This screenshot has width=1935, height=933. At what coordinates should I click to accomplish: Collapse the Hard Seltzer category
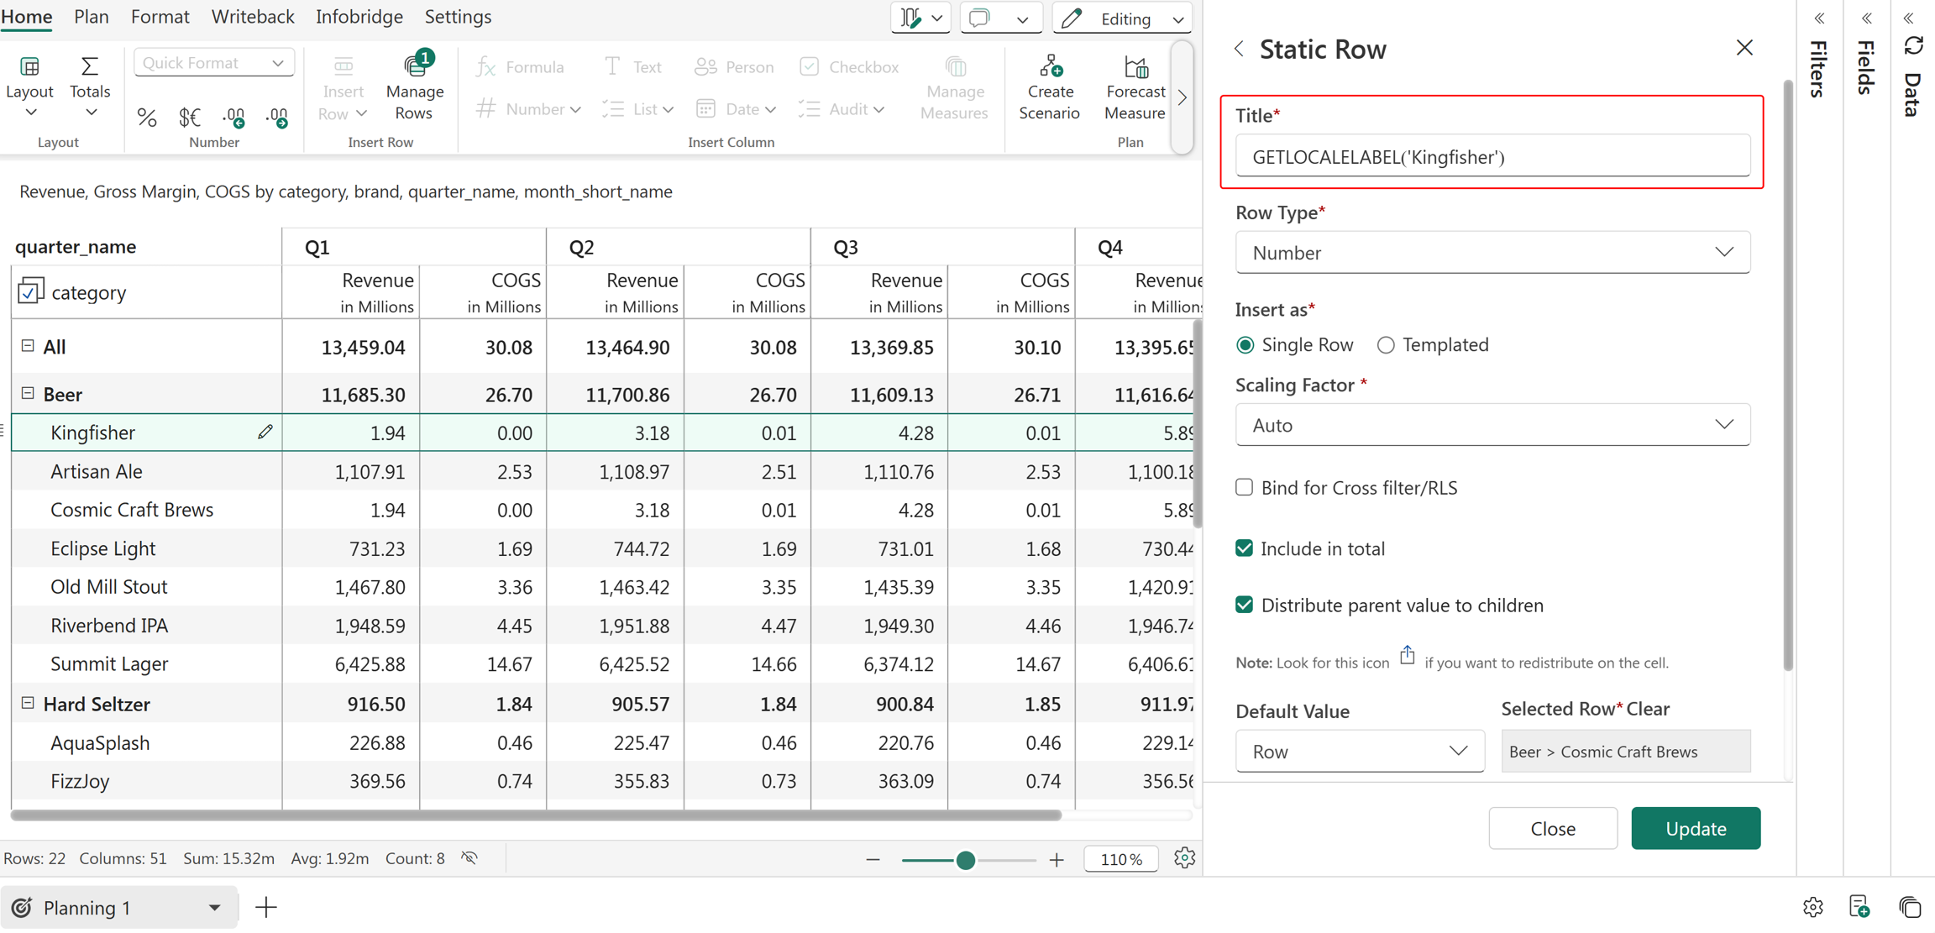pos(28,703)
